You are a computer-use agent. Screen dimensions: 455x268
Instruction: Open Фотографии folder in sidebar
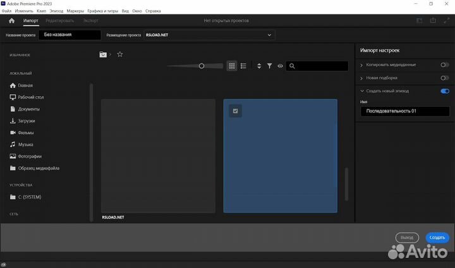pyautogui.click(x=25, y=156)
